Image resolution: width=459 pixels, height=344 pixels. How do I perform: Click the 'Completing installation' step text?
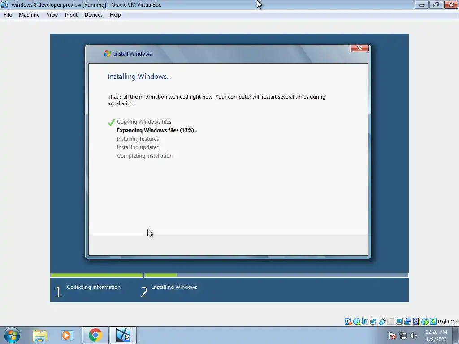[x=145, y=155]
